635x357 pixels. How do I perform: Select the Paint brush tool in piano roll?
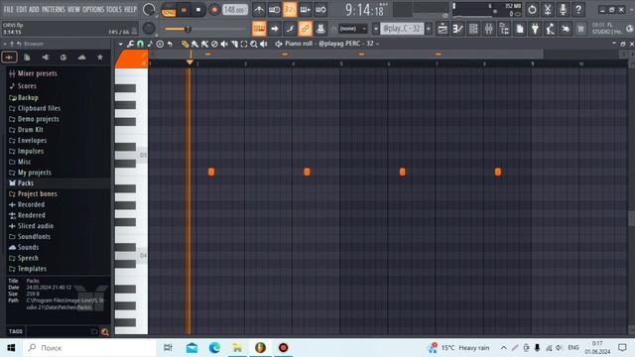194,44
